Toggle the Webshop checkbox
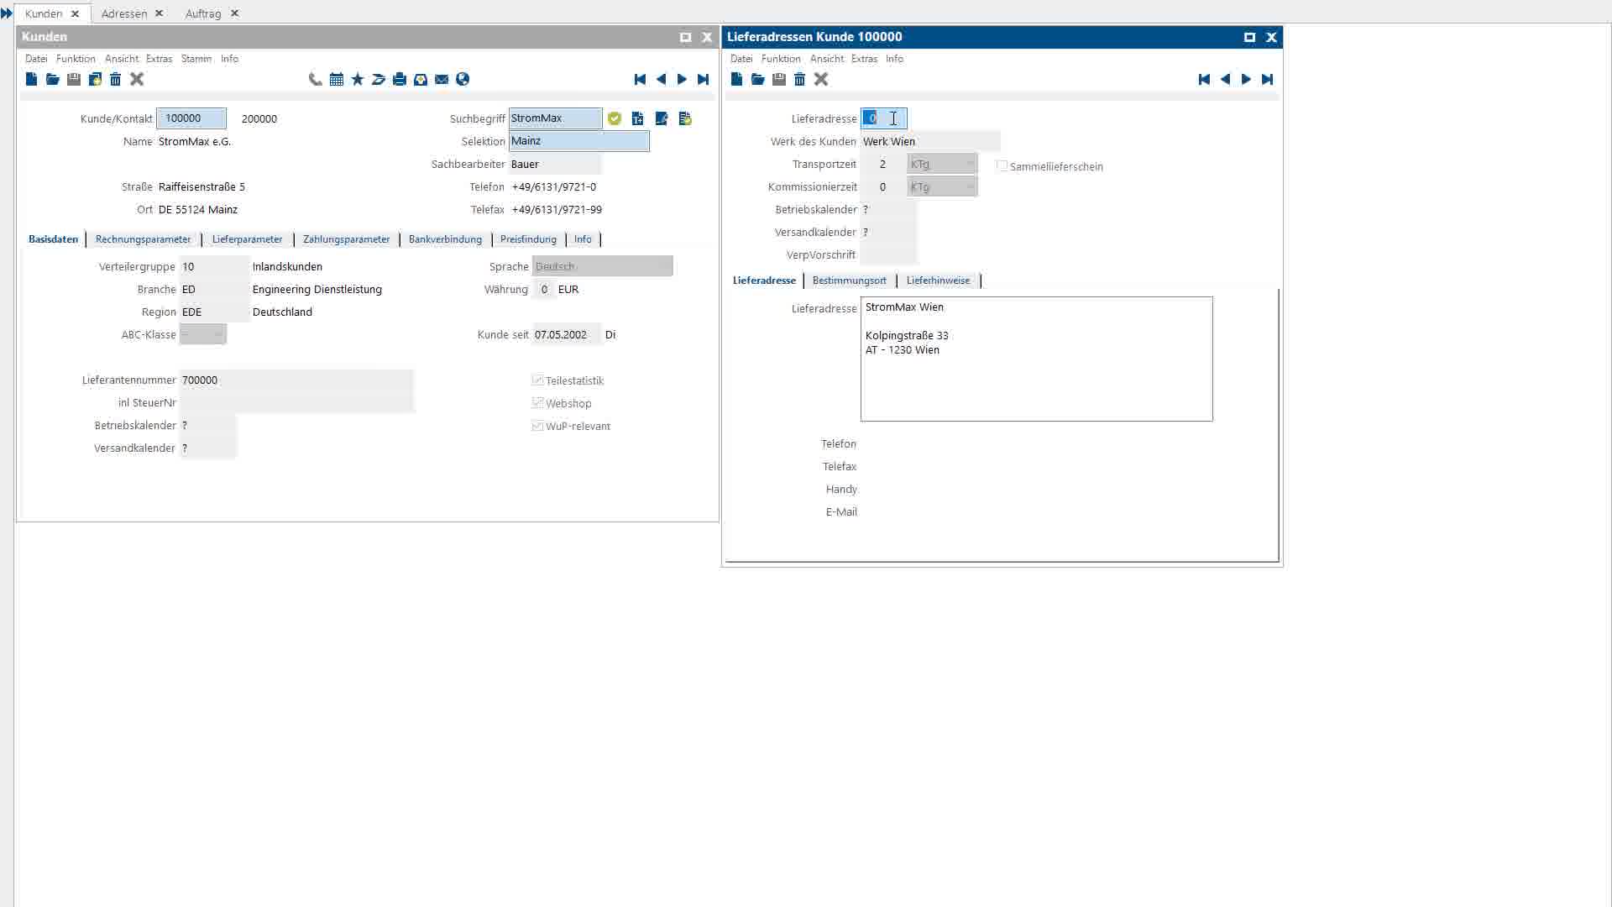Viewport: 1612px width, 907px height. (x=537, y=402)
